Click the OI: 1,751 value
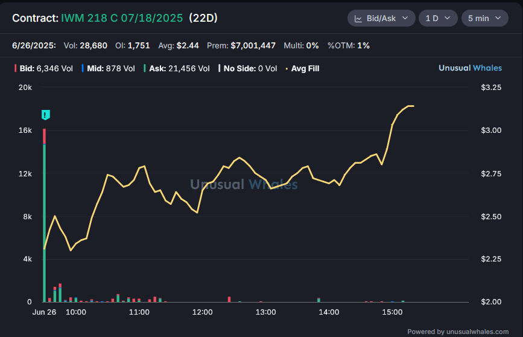523x337 pixels. tap(133, 45)
